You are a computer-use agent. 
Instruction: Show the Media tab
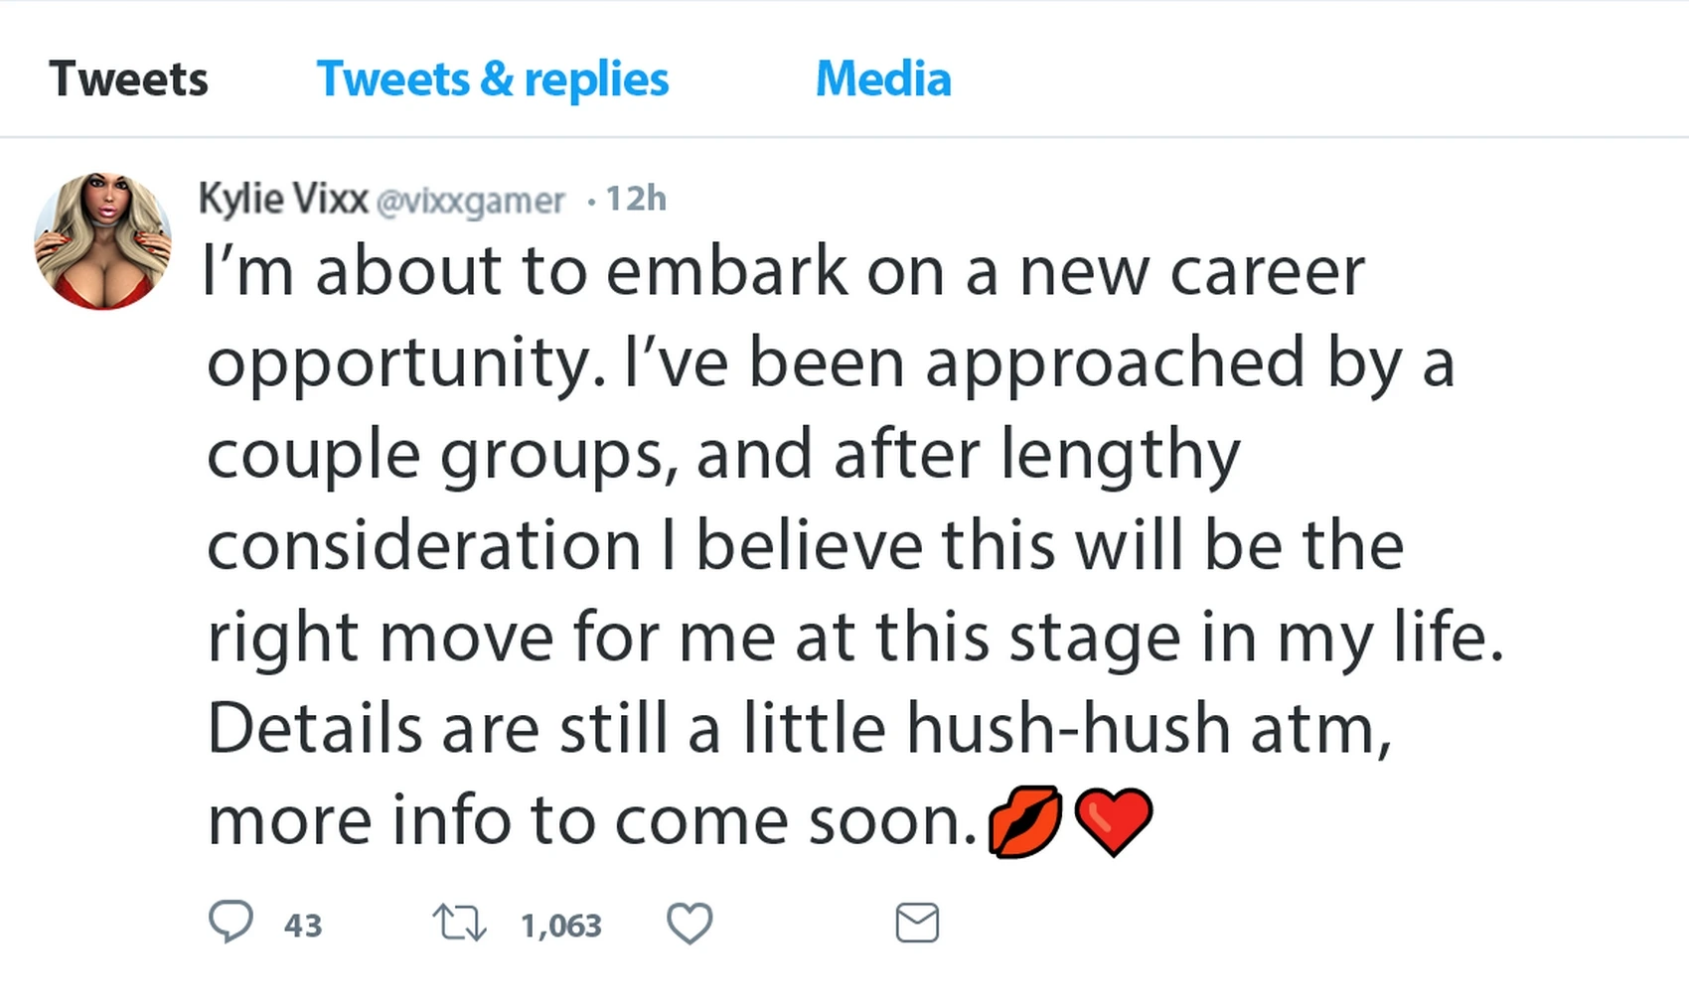tap(883, 78)
